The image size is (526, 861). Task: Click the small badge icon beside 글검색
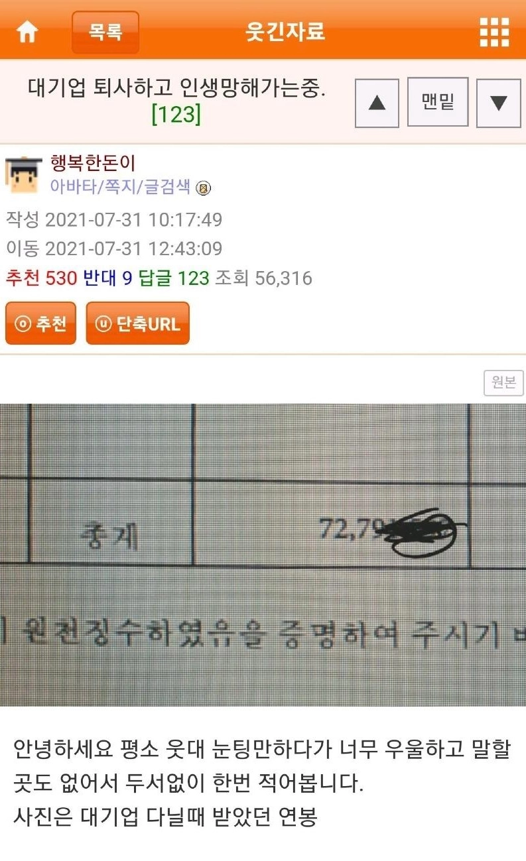(204, 188)
